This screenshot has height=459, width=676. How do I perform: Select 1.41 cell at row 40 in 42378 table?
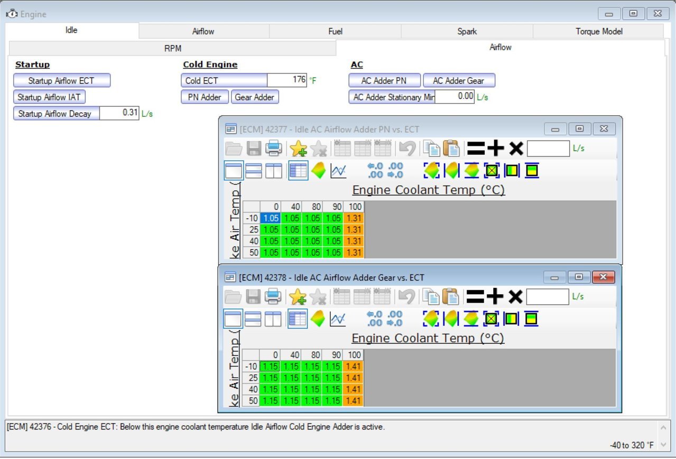[354, 390]
